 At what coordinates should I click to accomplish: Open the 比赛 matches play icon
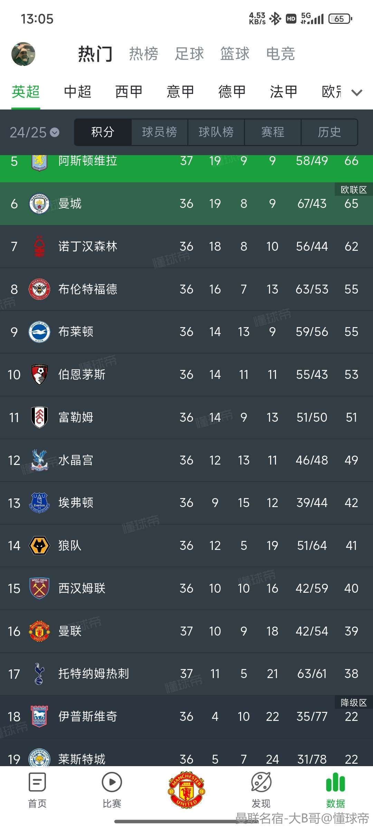[112, 782]
